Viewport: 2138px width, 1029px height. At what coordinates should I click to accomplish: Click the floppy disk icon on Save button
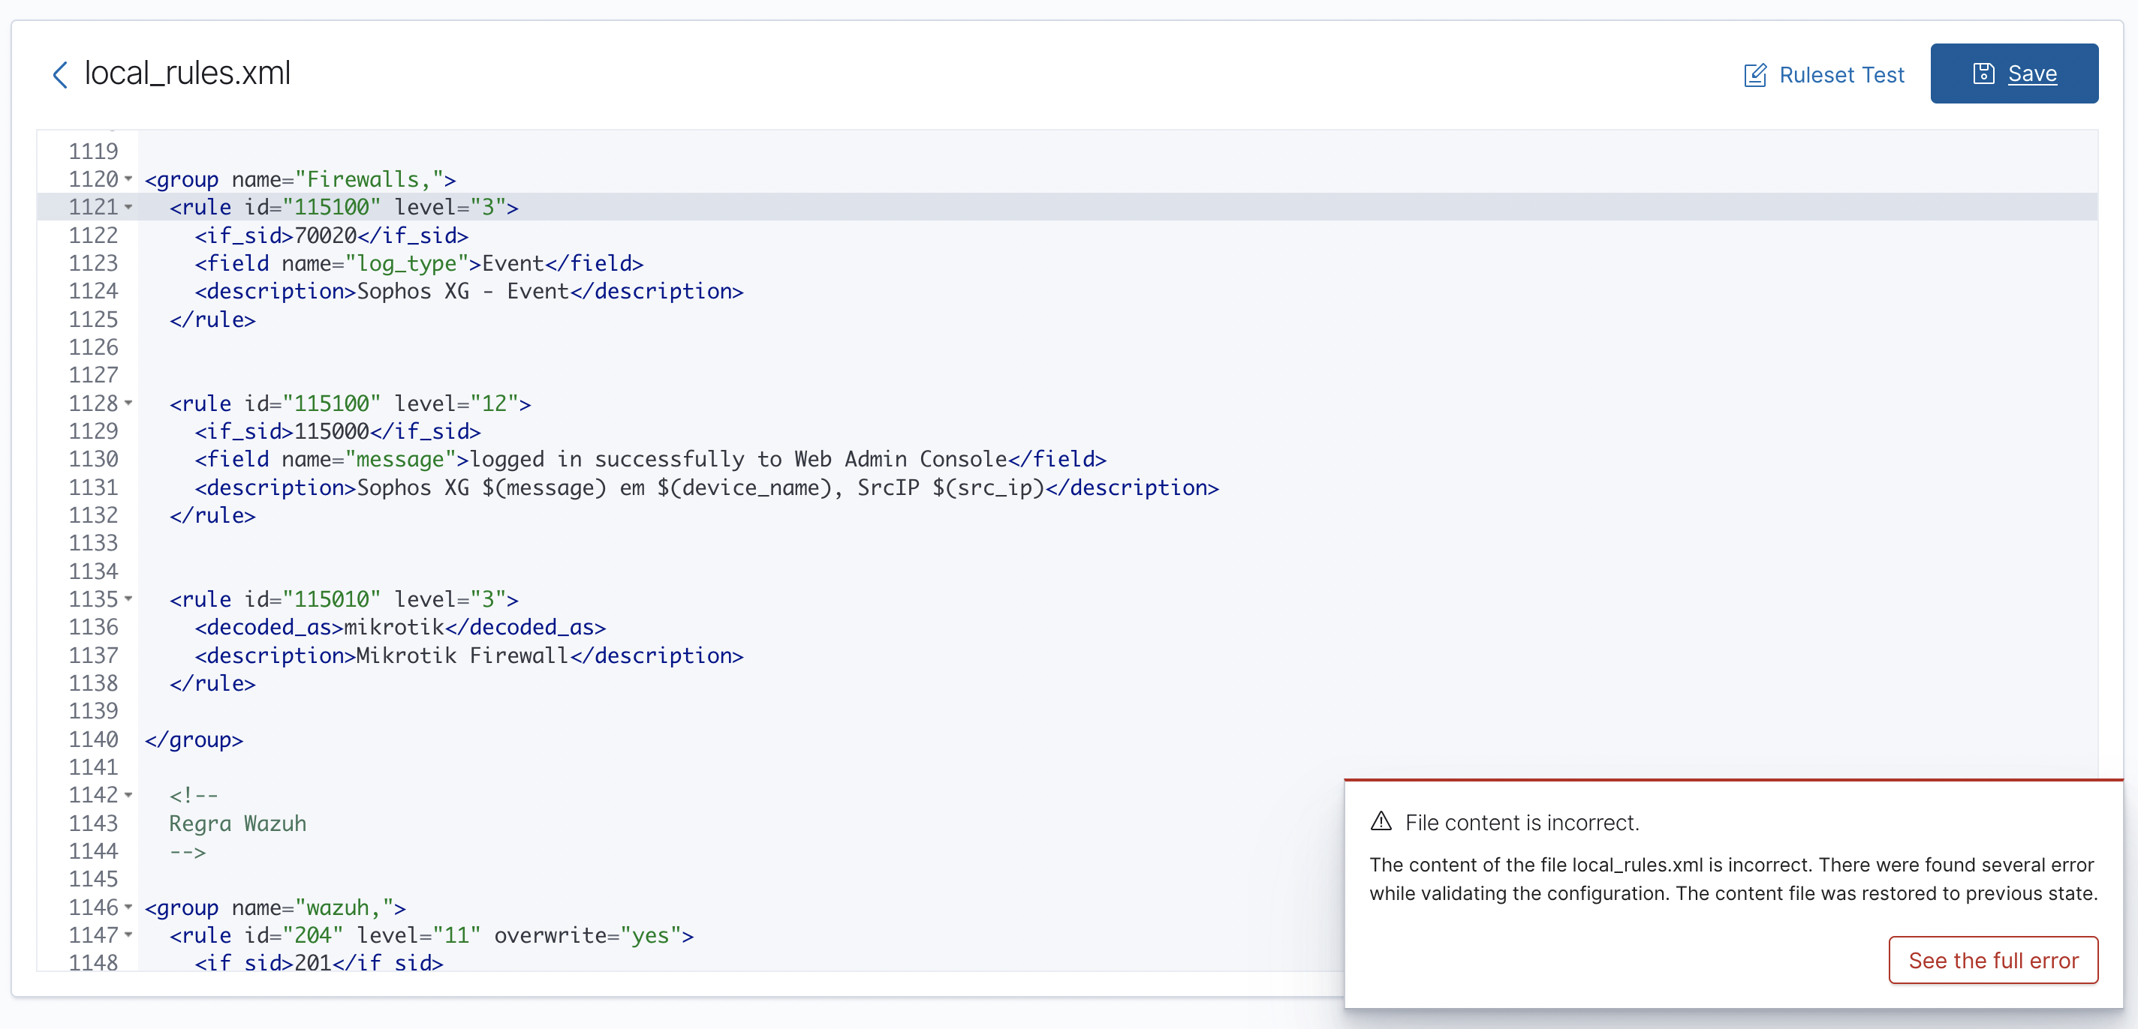pos(1983,72)
